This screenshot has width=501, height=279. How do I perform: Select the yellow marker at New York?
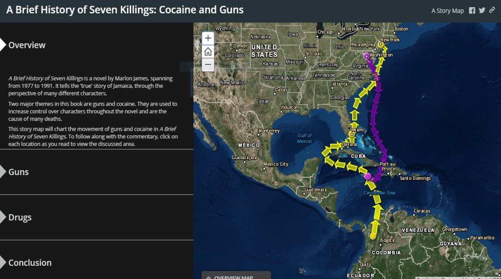click(x=380, y=44)
